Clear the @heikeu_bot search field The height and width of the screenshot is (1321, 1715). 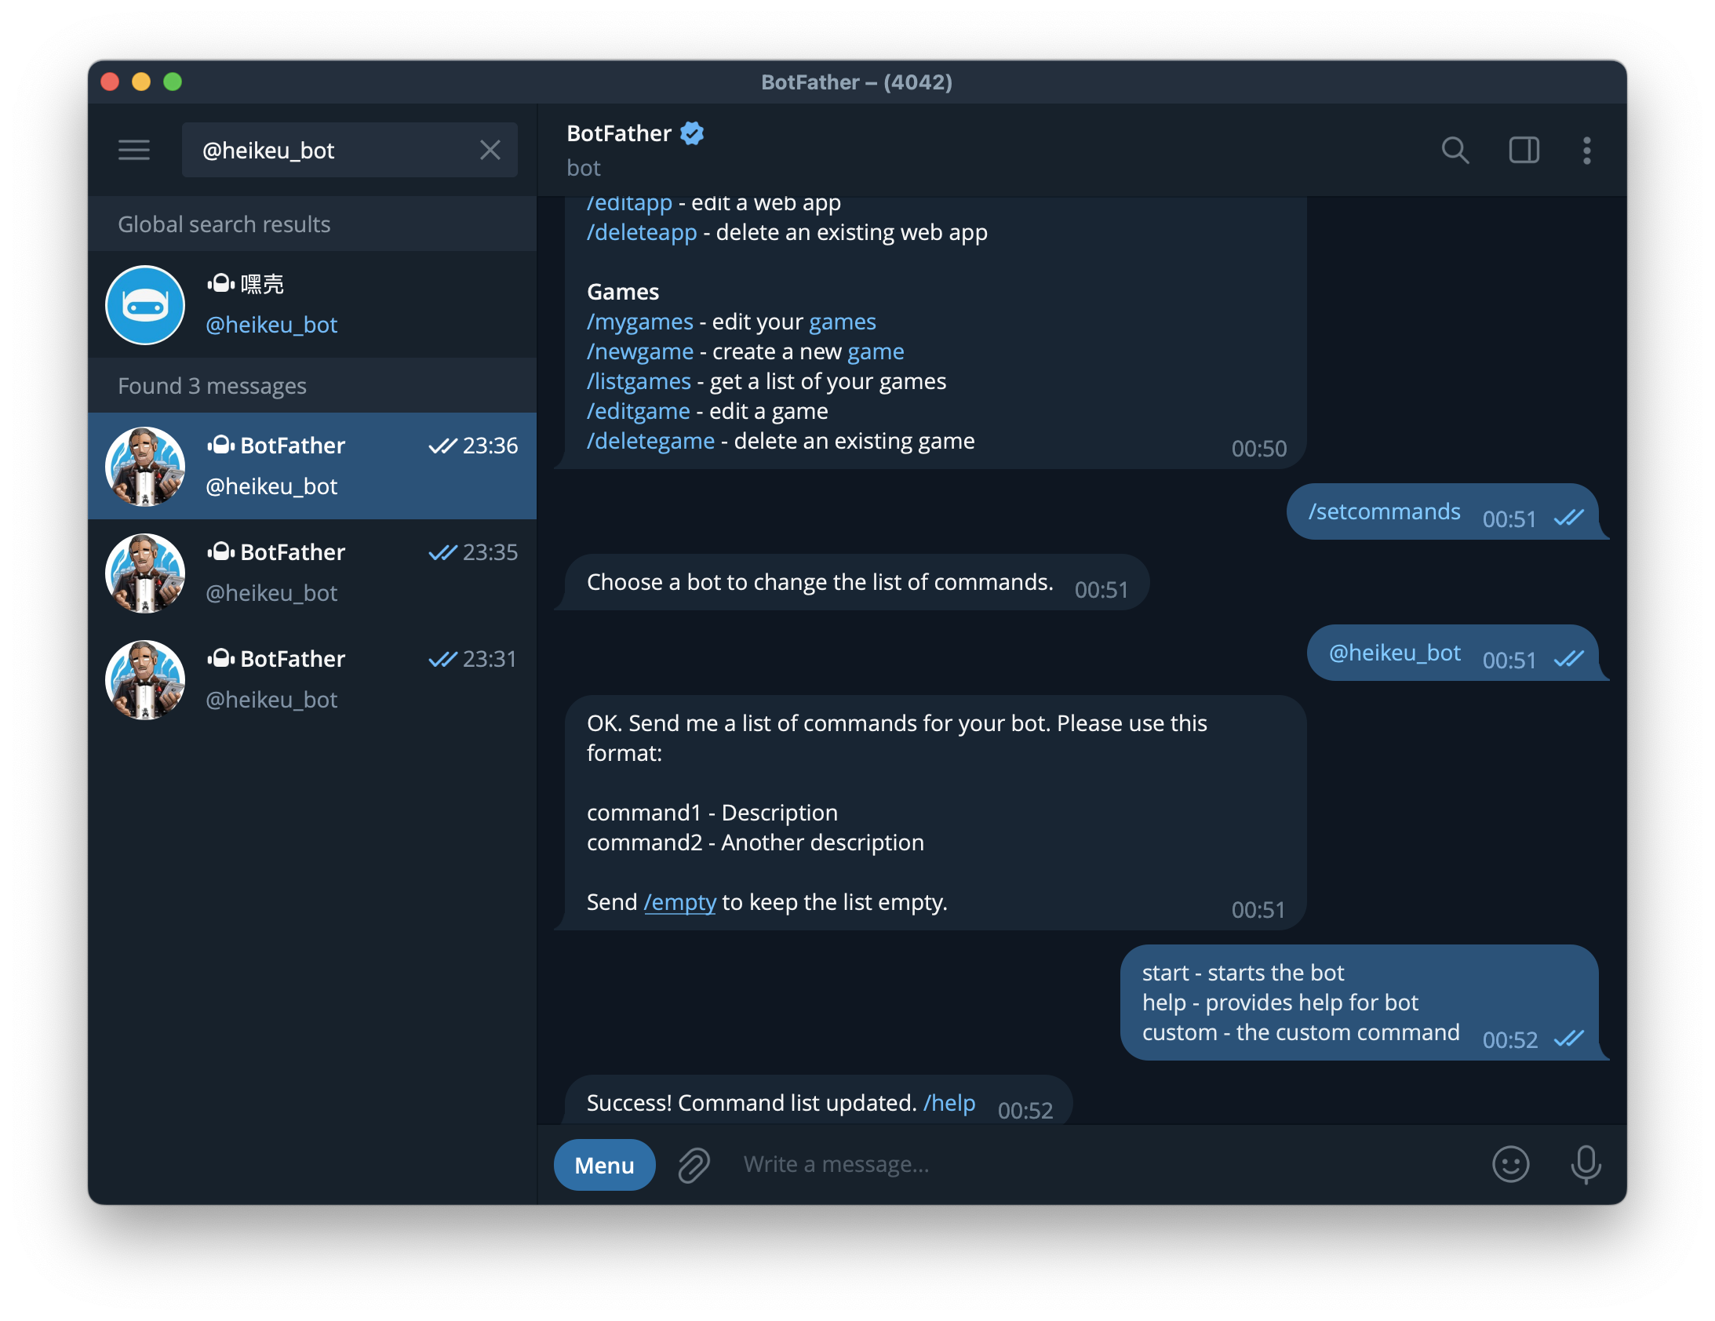pos(491,148)
